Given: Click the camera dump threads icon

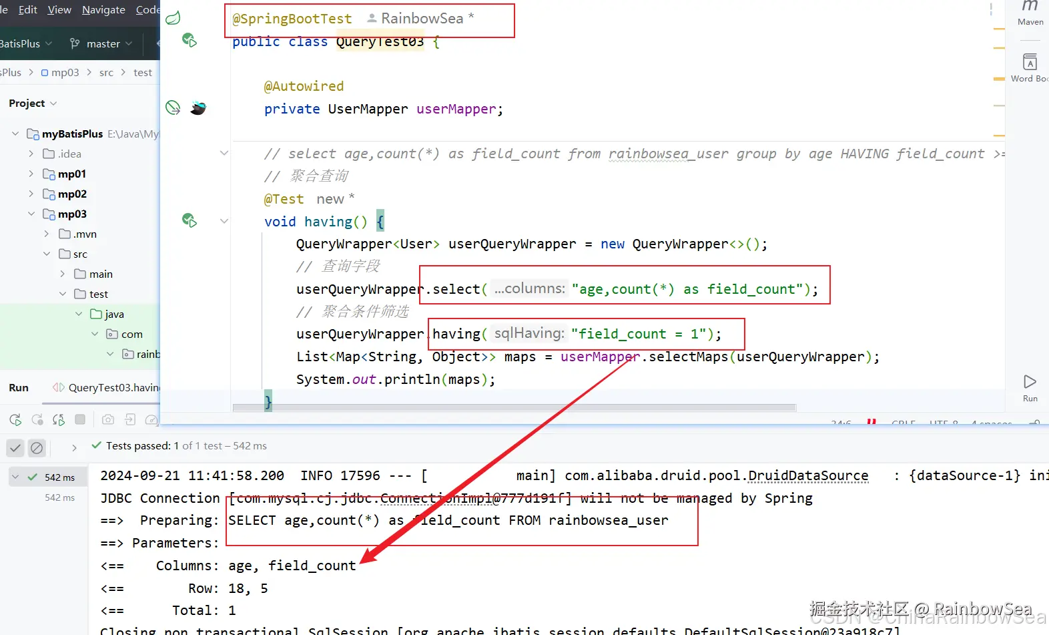Looking at the screenshot, I should click(x=108, y=419).
